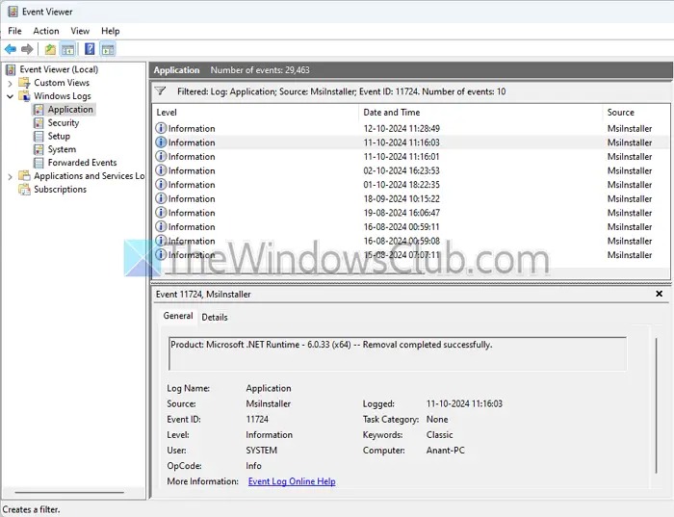Click the Forwarded Events log icon

[39, 163]
